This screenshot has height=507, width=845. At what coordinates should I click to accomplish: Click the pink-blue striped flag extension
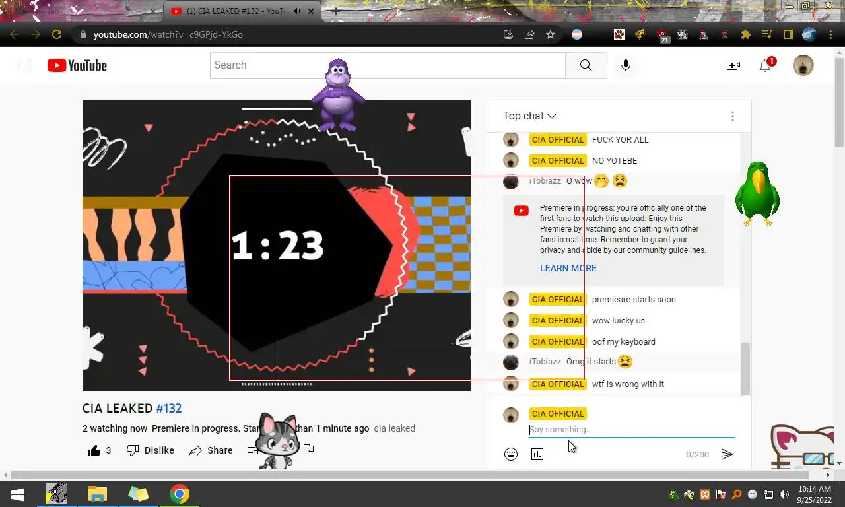coord(577,34)
